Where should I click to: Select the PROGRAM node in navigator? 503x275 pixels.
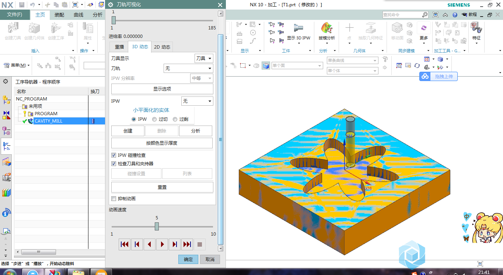point(46,113)
